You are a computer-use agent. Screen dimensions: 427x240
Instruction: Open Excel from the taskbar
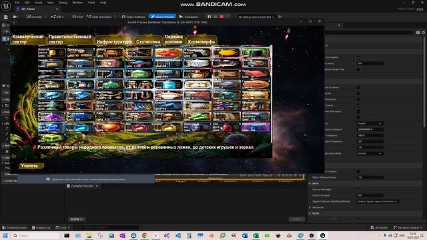(x=256, y=235)
